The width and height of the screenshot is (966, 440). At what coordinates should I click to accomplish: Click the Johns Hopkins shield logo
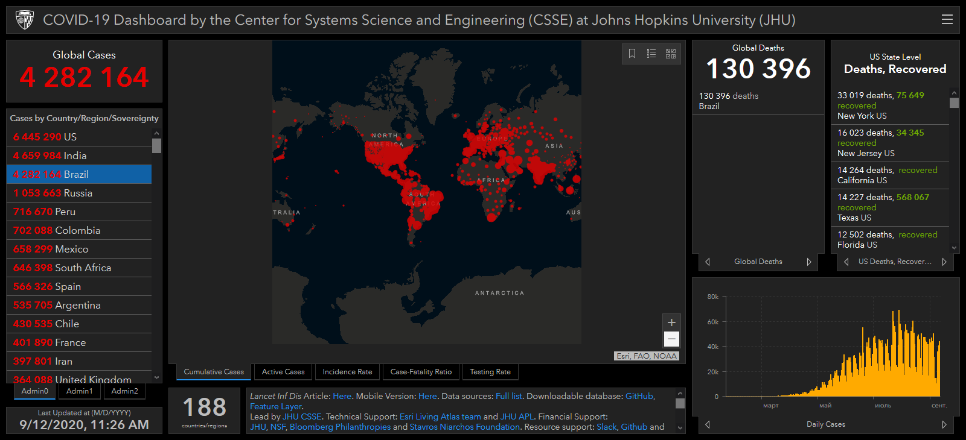click(x=25, y=20)
